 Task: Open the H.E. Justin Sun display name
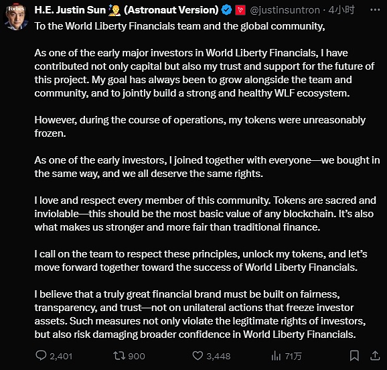tap(70, 10)
